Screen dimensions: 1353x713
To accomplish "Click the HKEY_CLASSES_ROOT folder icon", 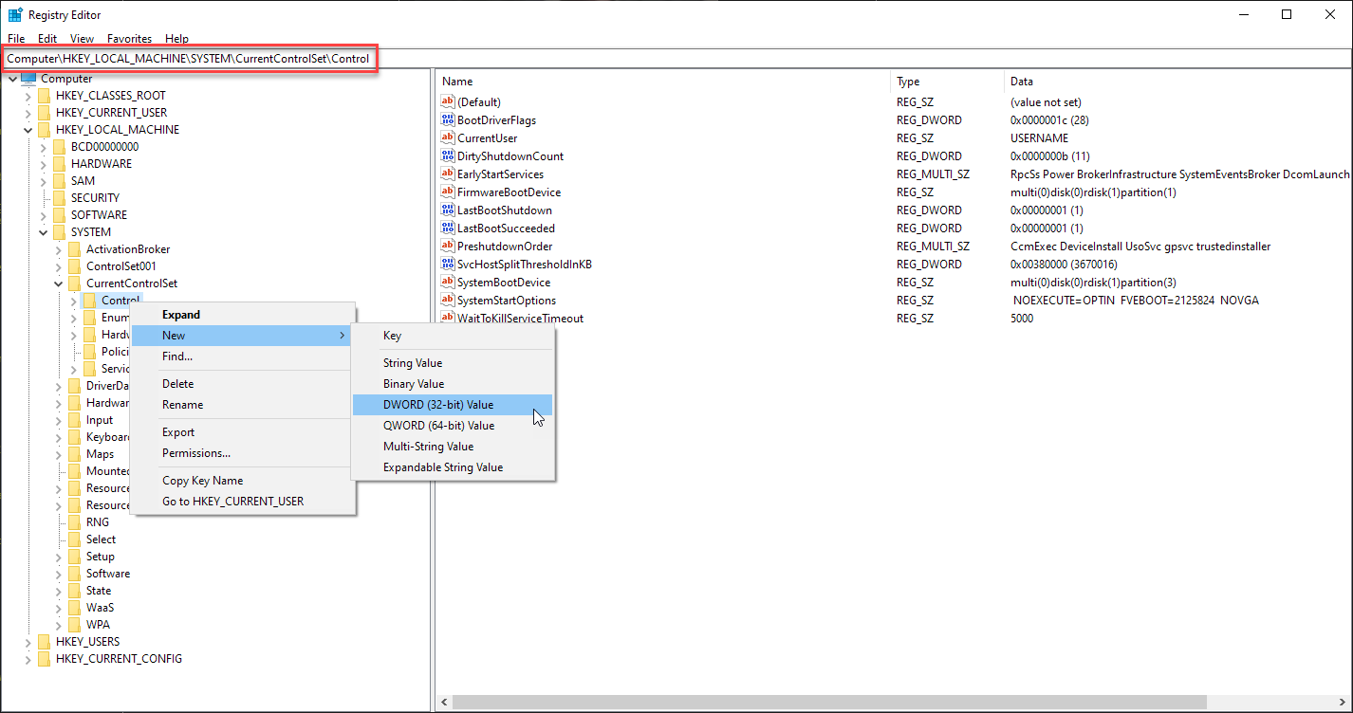I will pos(44,95).
